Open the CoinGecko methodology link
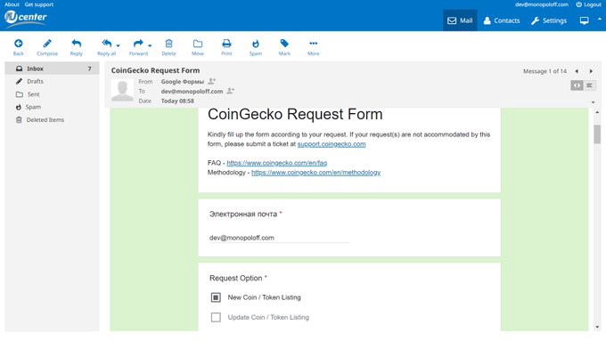The height and width of the screenshot is (341, 606). pyautogui.click(x=315, y=172)
